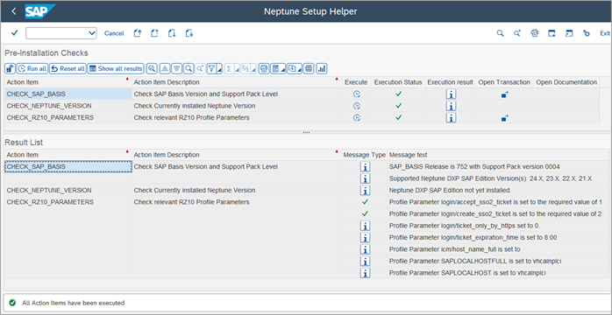
Task: Open the filter options dropdown arrow
Action: 219,69
